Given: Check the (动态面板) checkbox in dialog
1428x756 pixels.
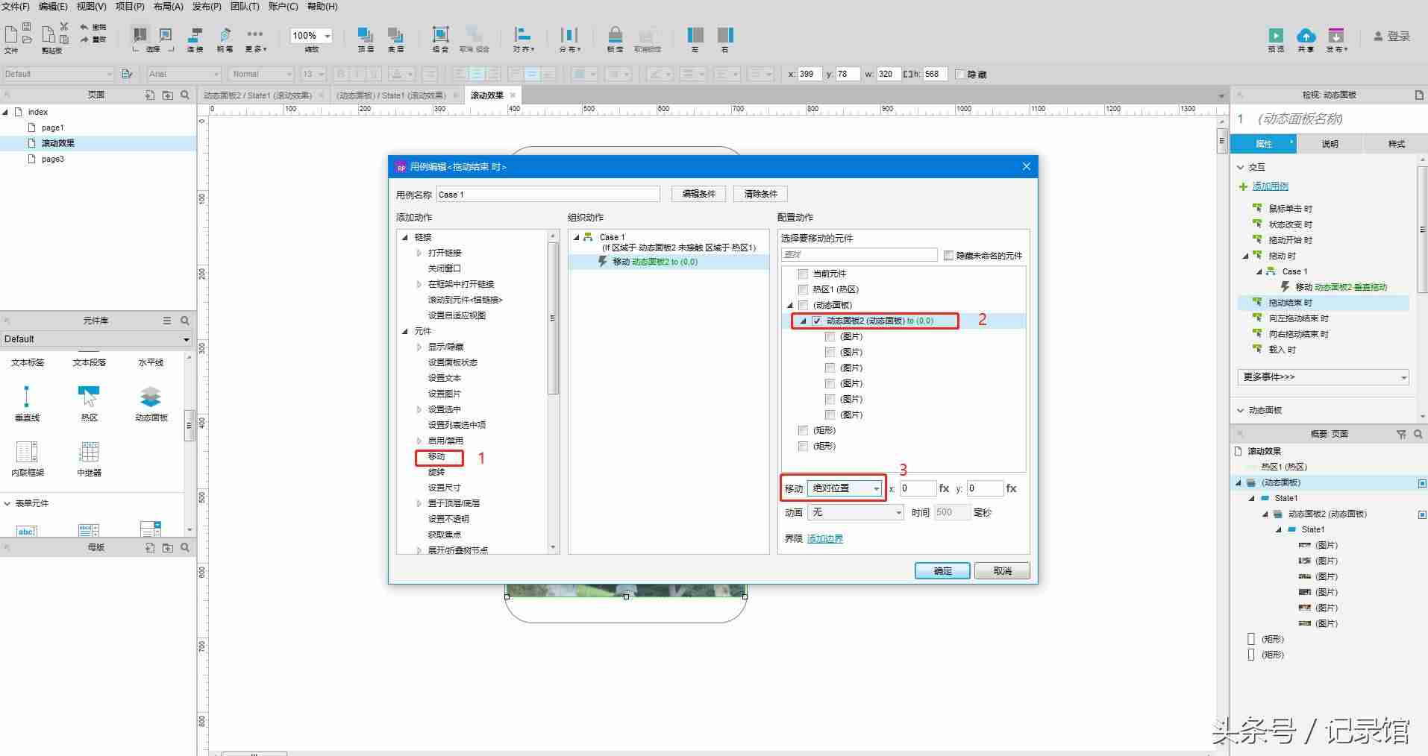Looking at the screenshot, I should [803, 305].
